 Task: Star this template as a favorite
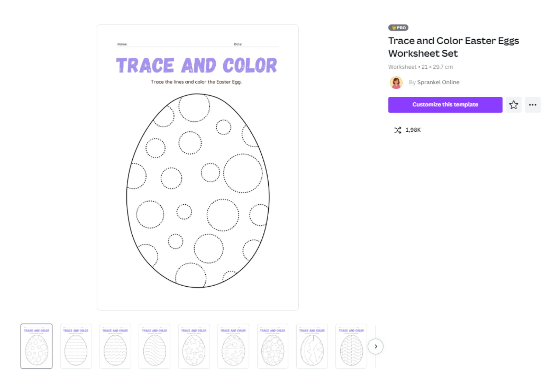click(x=513, y=105)
